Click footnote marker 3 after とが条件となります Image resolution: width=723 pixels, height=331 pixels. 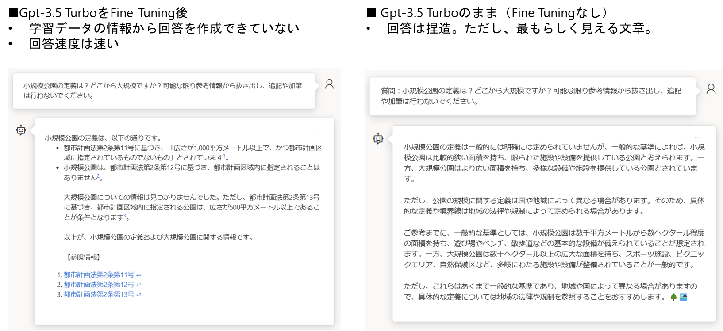(x=125, y=215)
